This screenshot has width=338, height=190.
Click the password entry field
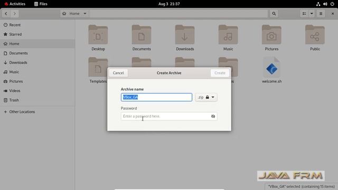(x=169, y=116)
